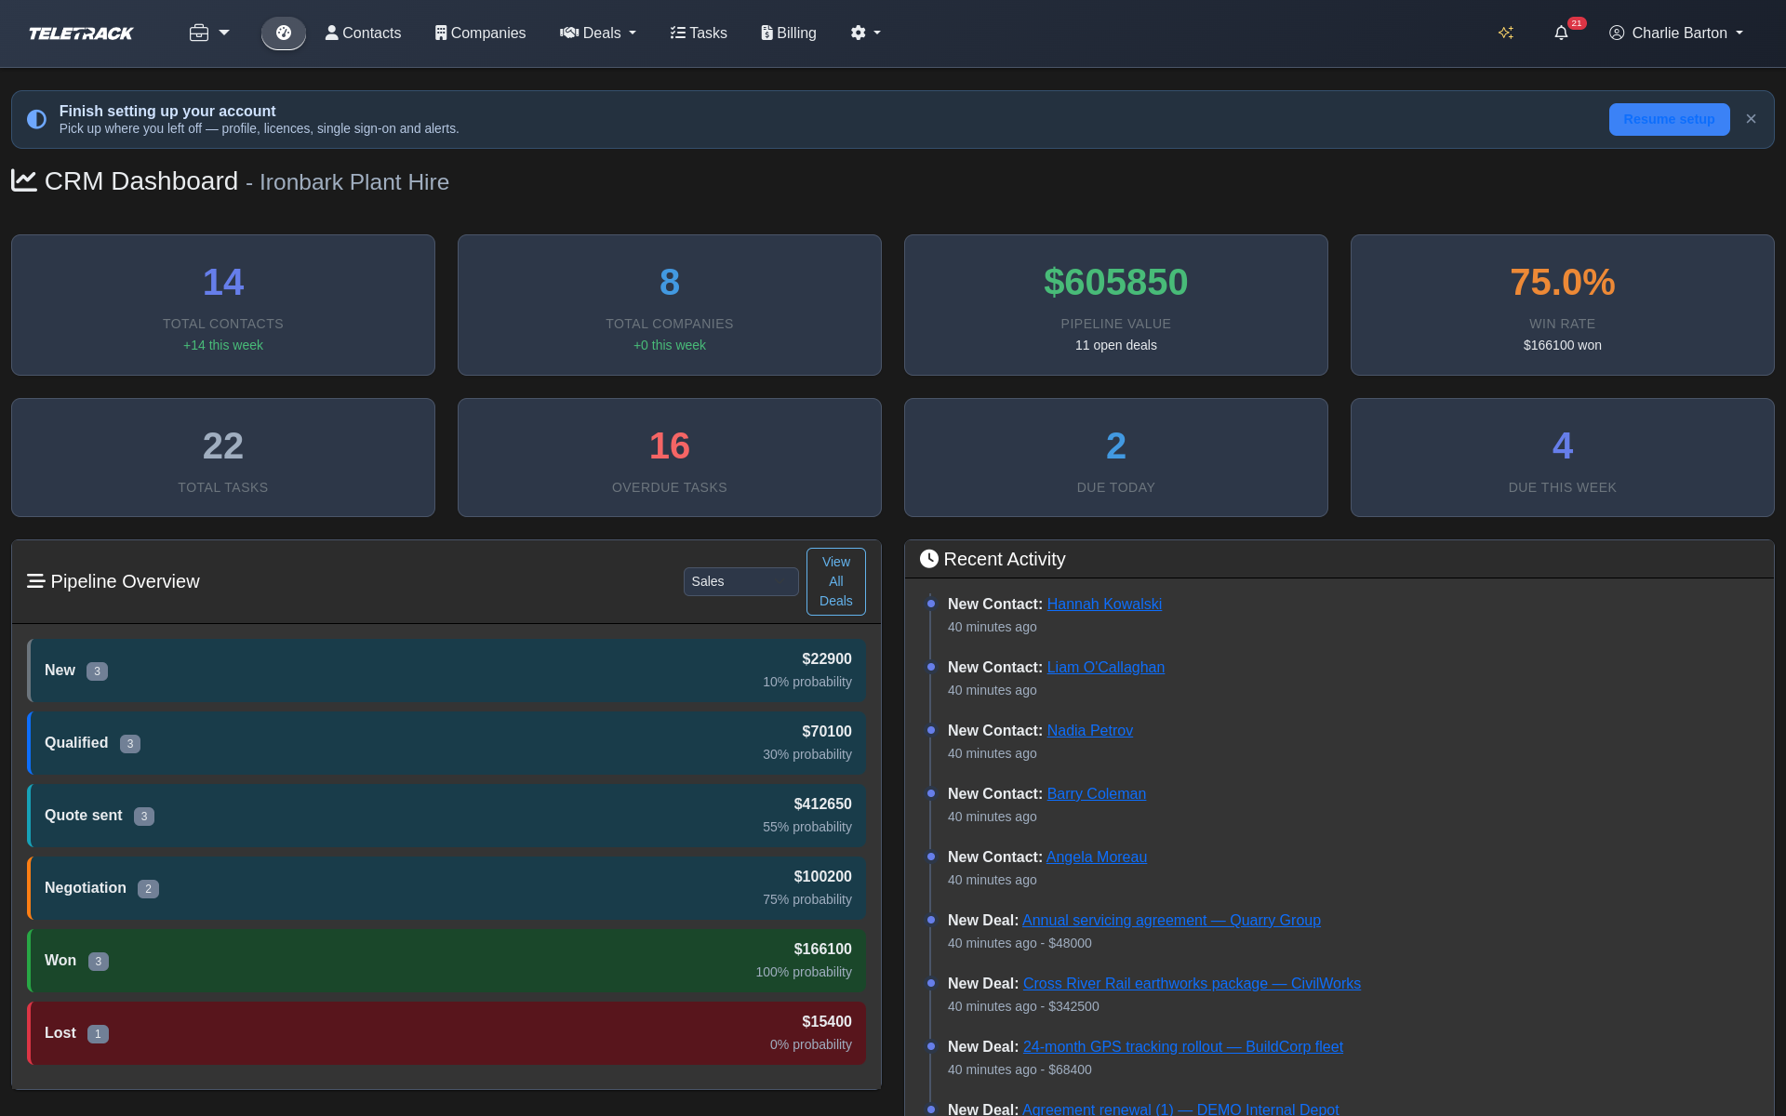Click the $412650 Quote sent value
This screenshot has width=1786, height=1116.
pyautogui.click(x=822, y=804)
